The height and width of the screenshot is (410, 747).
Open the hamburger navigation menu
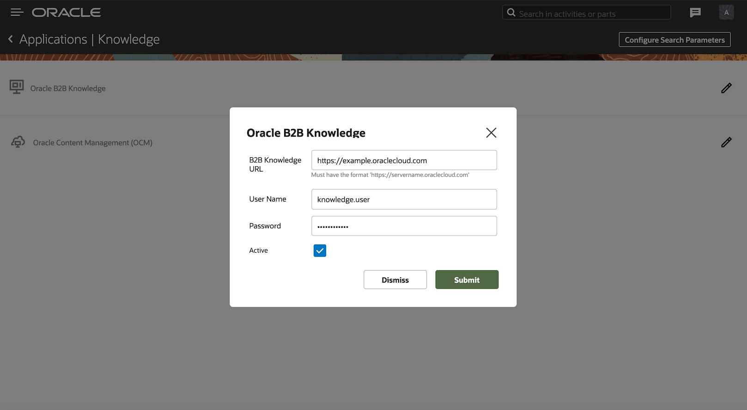17,12
